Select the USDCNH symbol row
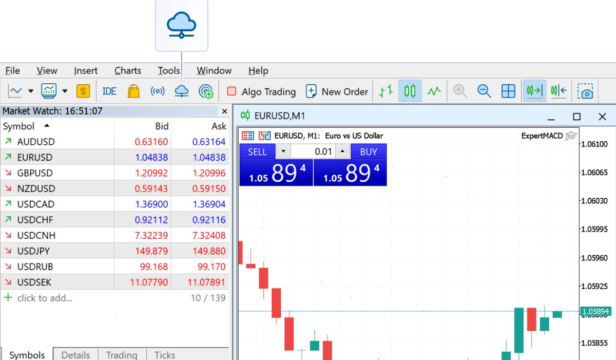Viewport: 616px width, 360px height. tap(114, 235)
